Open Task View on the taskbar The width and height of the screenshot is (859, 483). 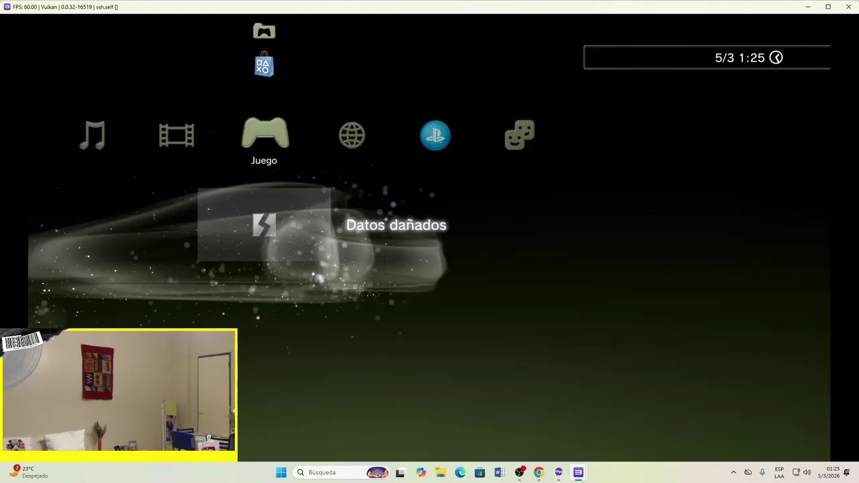tap(400, 472)
